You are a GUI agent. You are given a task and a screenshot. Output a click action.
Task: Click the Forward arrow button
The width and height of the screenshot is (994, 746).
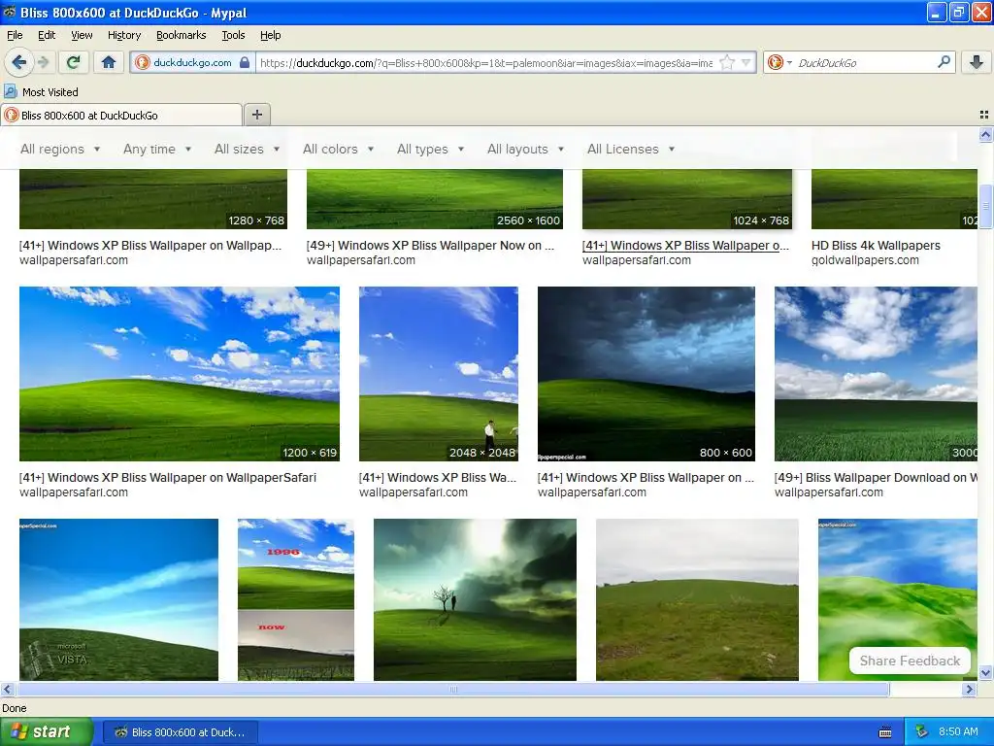tap(44, 62)
